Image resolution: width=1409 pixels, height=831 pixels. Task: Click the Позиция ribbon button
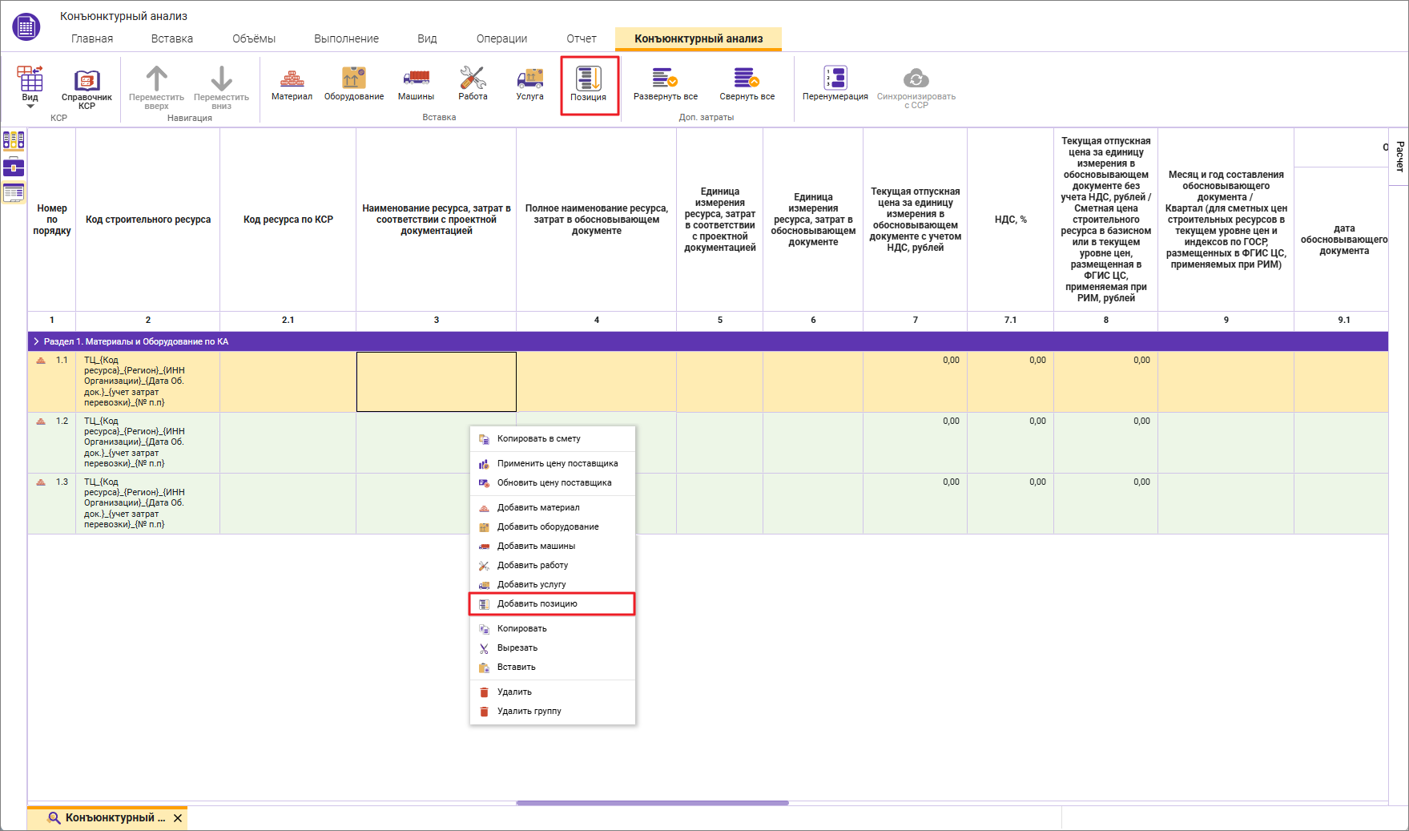(589, 85)
